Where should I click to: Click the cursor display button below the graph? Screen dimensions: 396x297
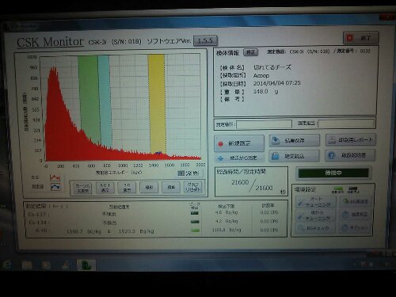(x=82, y=188)
